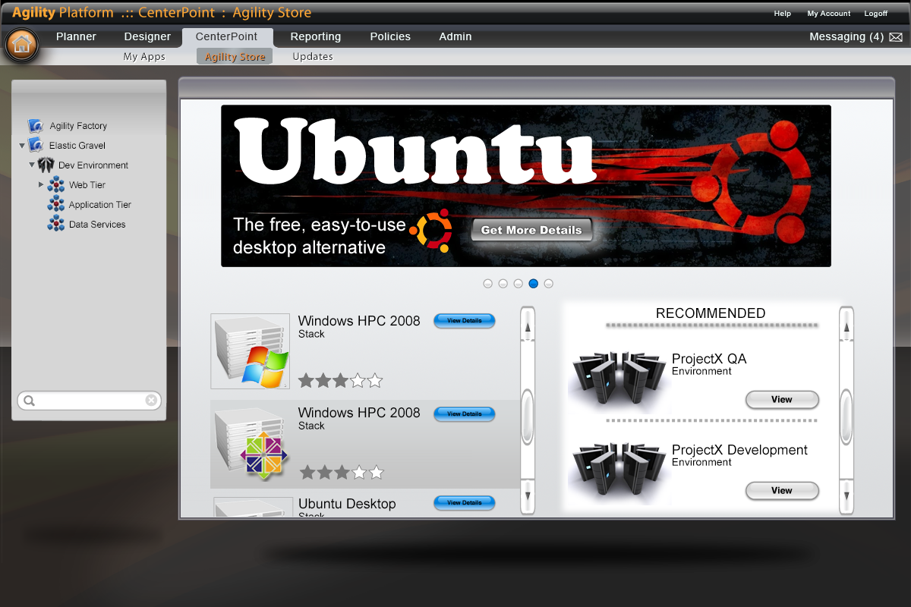Switch to the Reporting tab
911x607 pixels.
coord(316,36)
